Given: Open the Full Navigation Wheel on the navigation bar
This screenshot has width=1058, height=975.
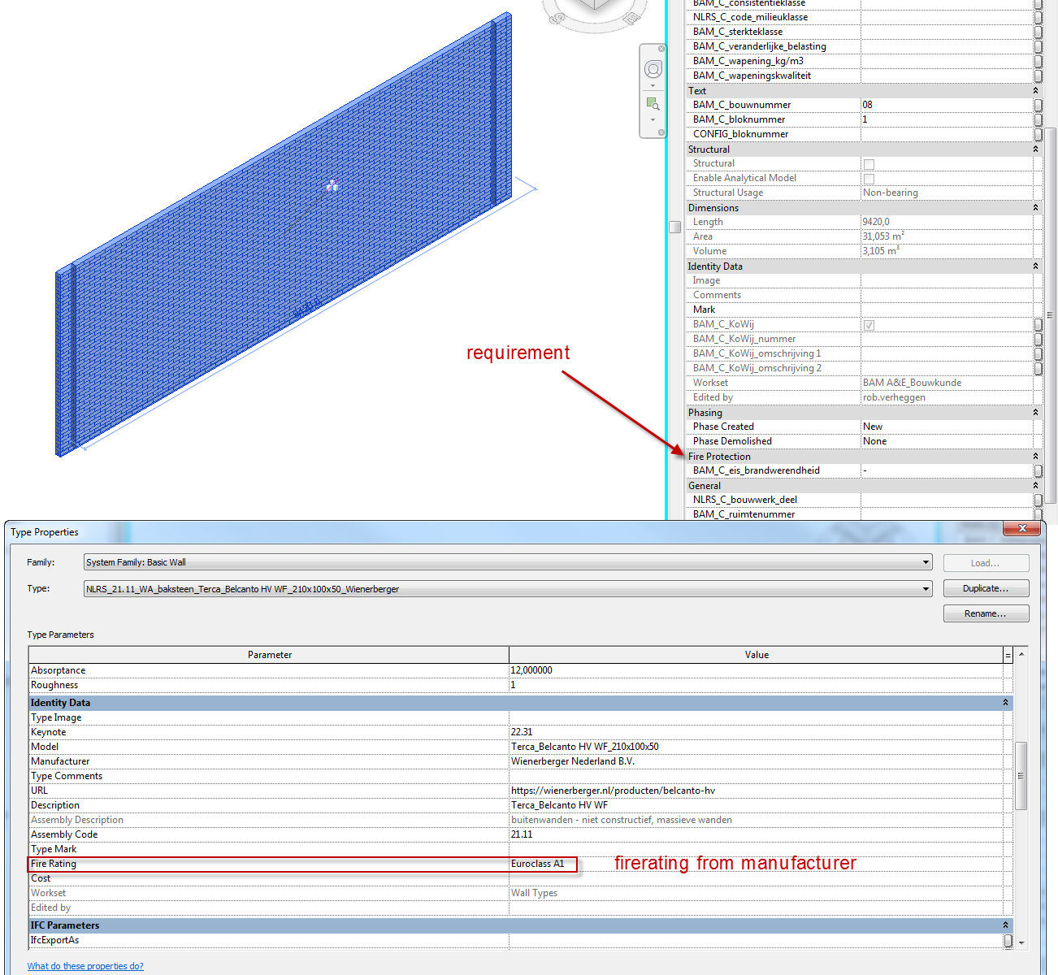Looking at the screenshot, I should click(653, 69).
